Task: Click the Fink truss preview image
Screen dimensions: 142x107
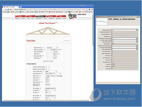Action: pos(48,31)
